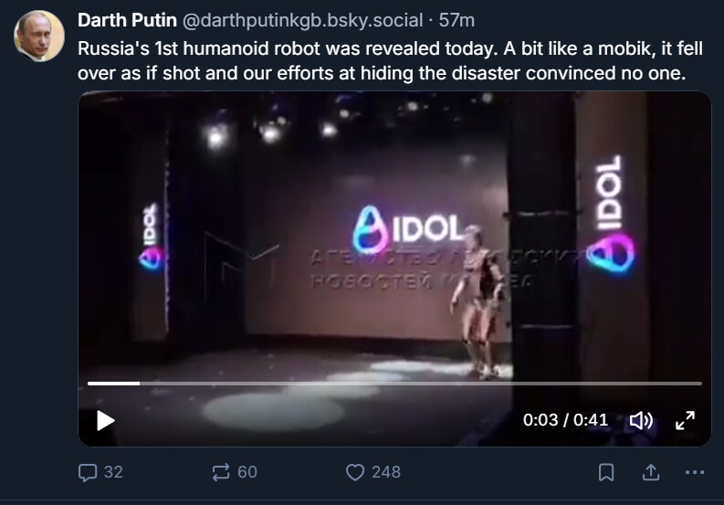Share the post via the share icon
Screen dimensions: 724x505
coord(651,472)
